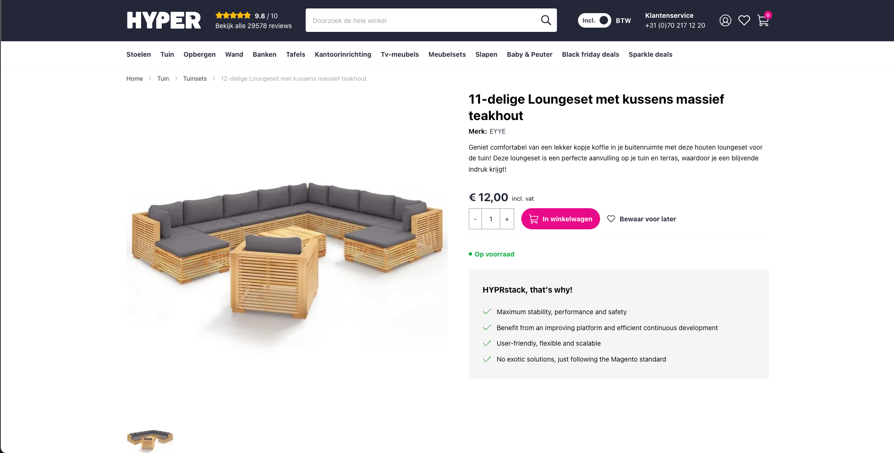Open the Black friday deals menu
Image resolution: width=894 pixels, height=453 pixels.
590,54
